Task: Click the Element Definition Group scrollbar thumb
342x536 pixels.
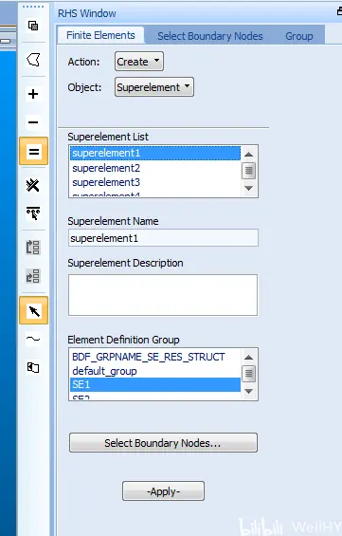Action: click(249, 373)
